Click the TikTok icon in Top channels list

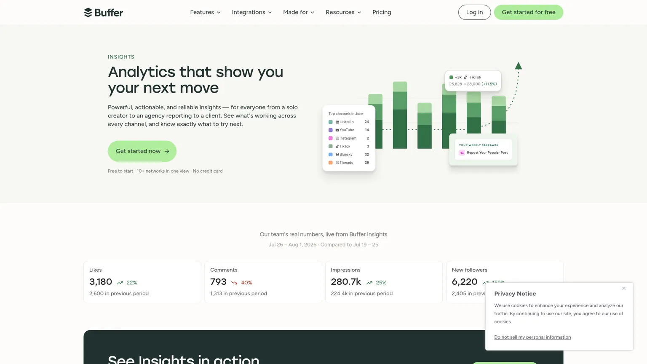tap(337, 147)
